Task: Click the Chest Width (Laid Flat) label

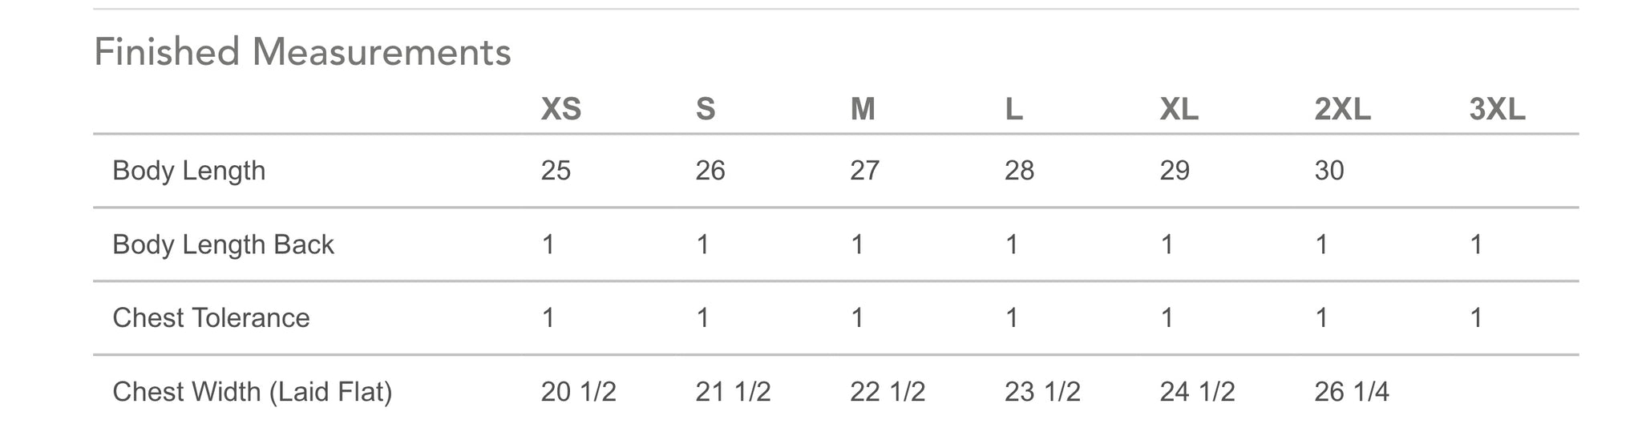Action: point(253,392)
